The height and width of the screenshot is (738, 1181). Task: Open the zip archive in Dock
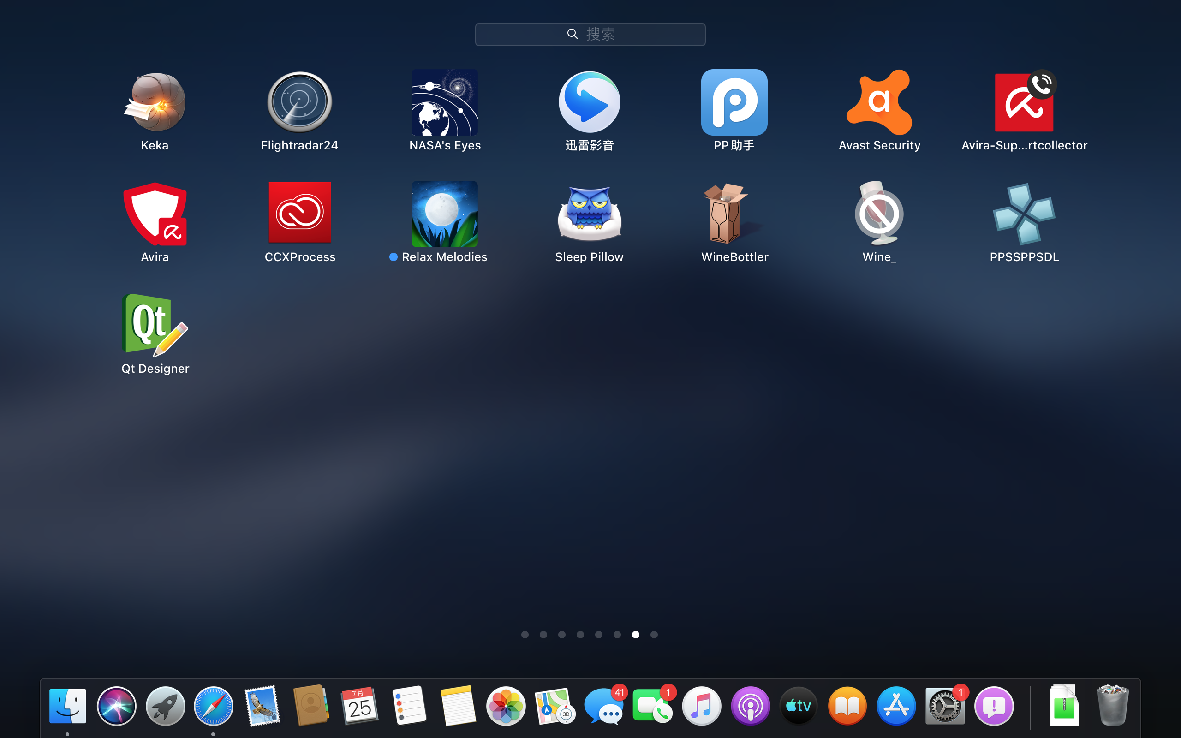pyautogui.click(x=1064, y=706)
